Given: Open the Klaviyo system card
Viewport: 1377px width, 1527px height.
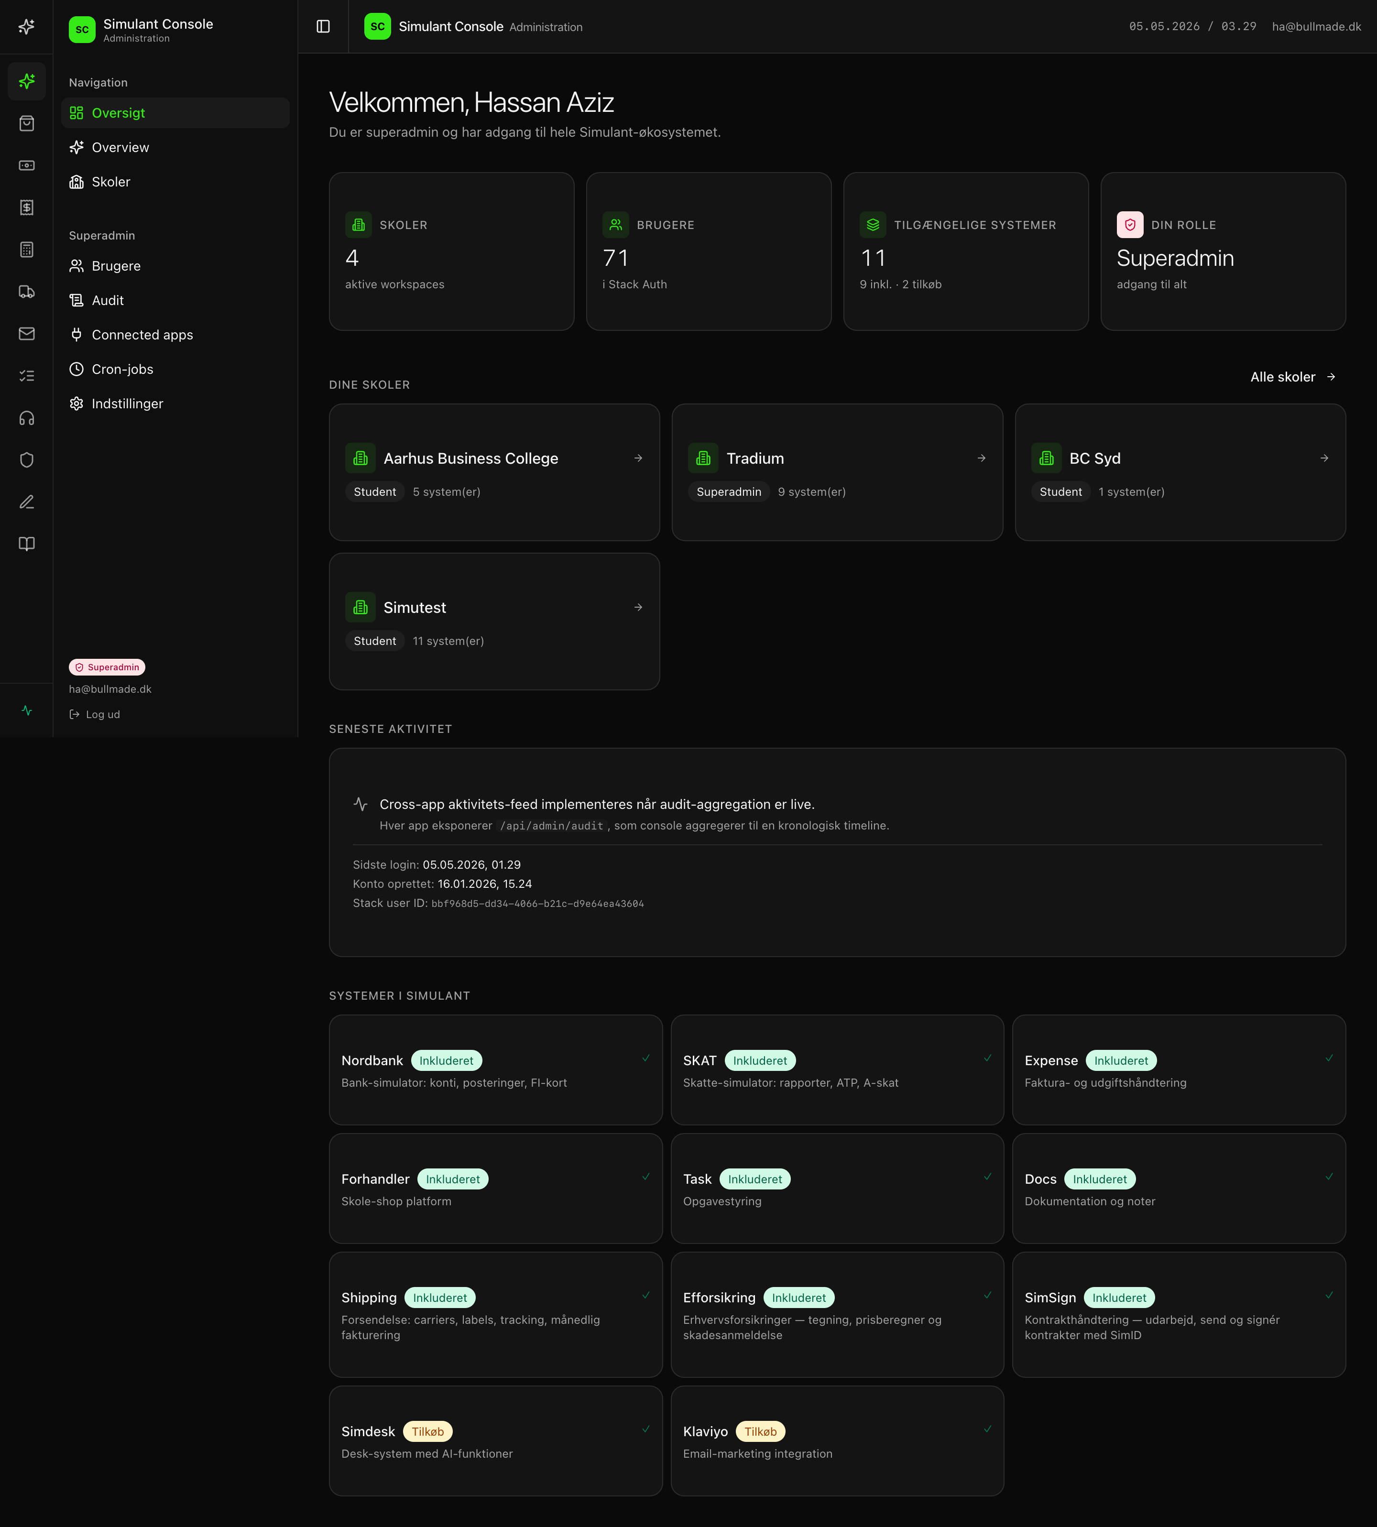Looking at the screenshot, I should [x=838, y=1441].
